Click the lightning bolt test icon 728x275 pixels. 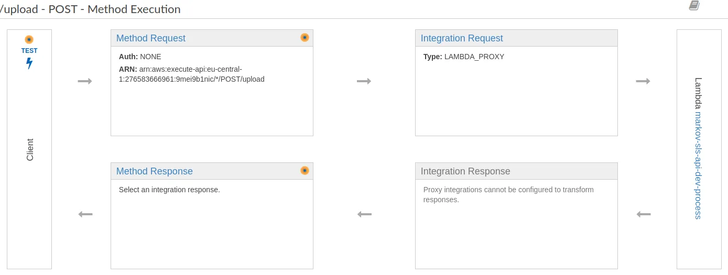click(29, 63)
